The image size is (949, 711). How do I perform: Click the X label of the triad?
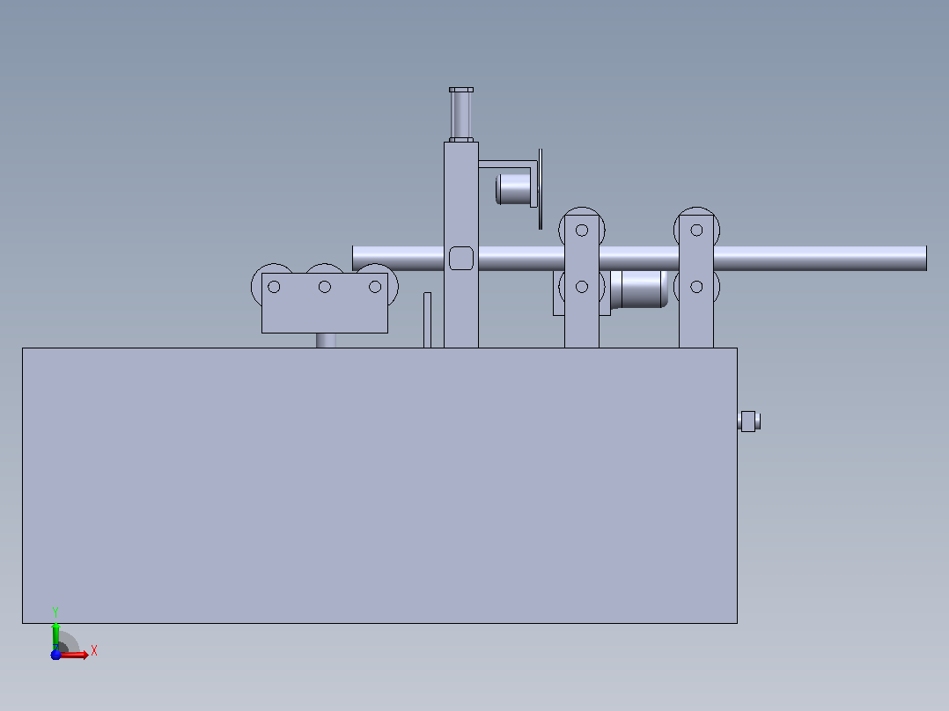coord(94,651)
